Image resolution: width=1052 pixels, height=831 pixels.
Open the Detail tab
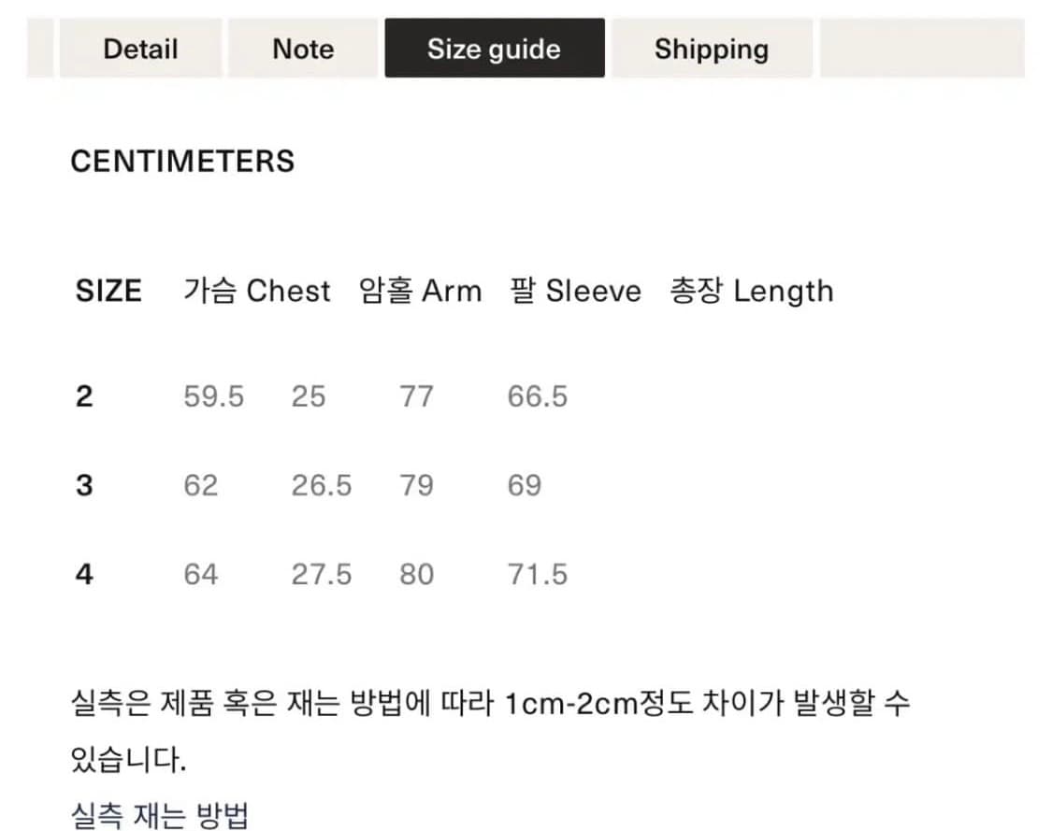[140, 49]
